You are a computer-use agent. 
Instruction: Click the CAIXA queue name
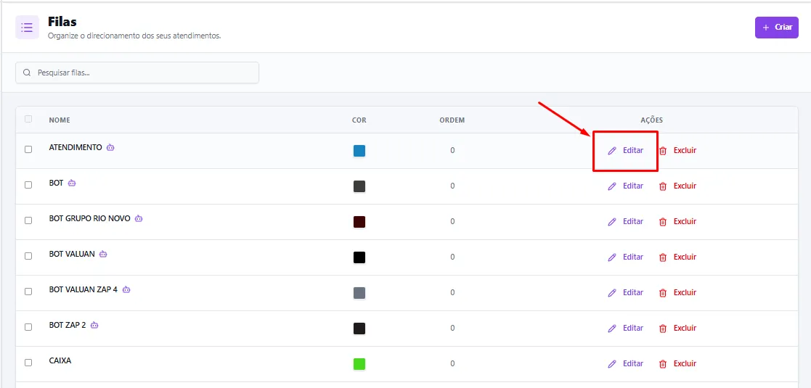pos(60,360)
